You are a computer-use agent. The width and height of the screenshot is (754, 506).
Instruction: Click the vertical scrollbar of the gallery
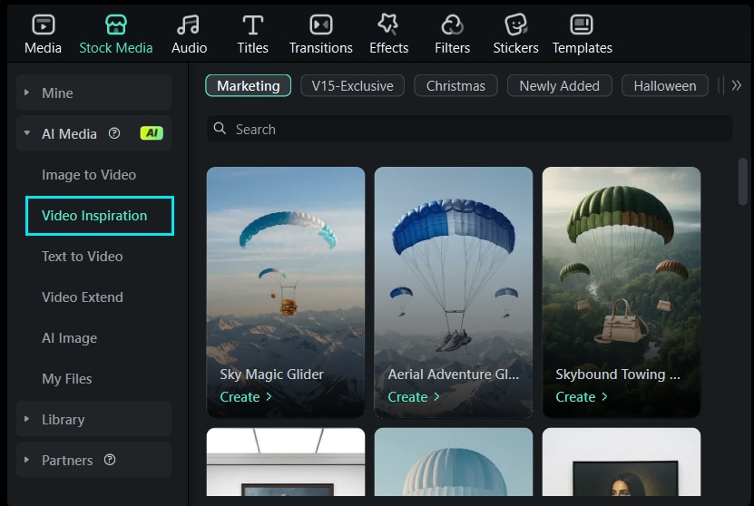coord(743,181)
